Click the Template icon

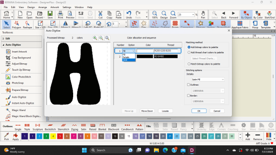[x=265, y=25]
